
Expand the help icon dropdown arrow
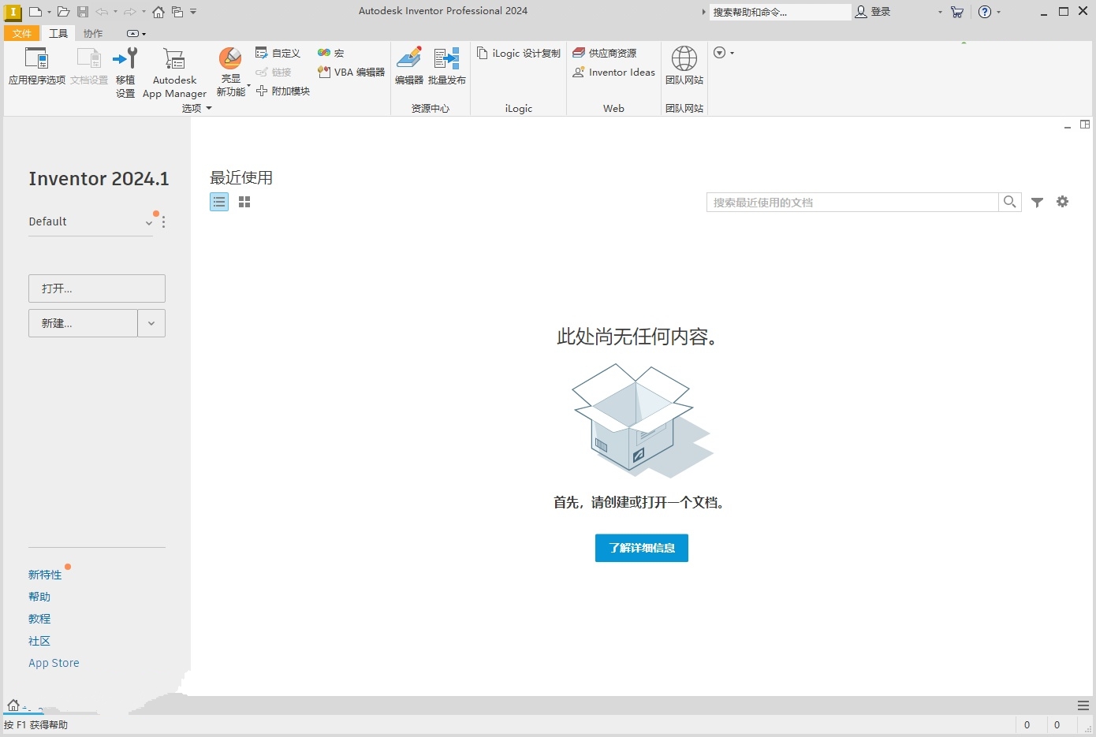click(998, 12)
